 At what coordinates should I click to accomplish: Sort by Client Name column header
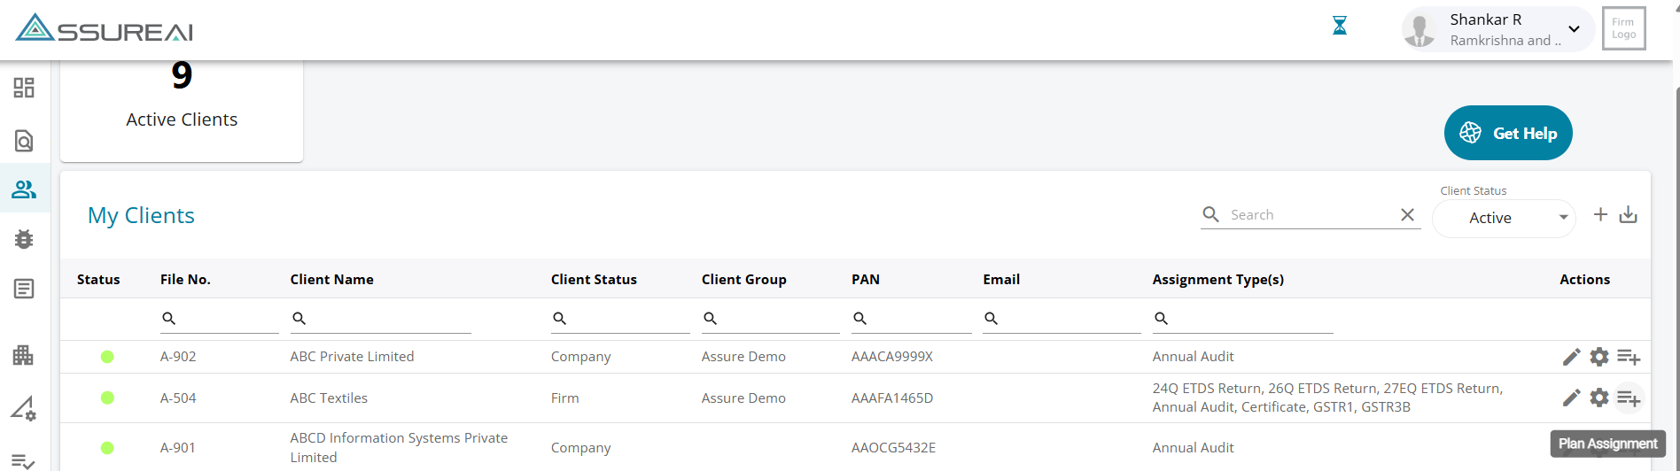331,280
